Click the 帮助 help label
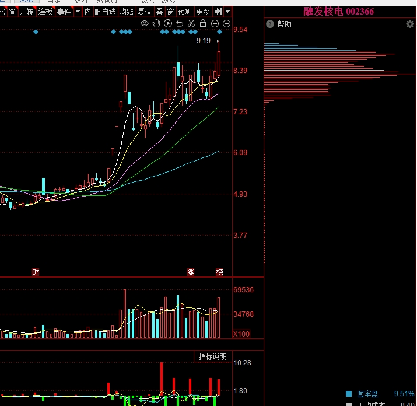The image size is (417, 406). (x=284, y=24)
